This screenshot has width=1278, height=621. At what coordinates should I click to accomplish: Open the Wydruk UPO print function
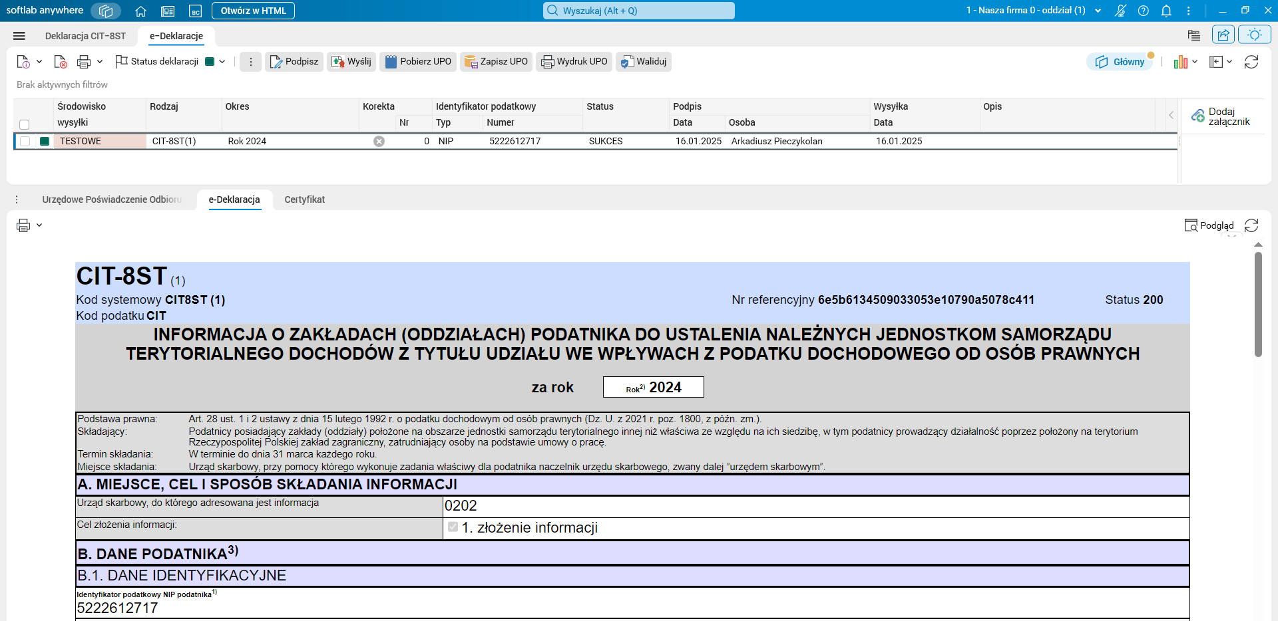coord(574,61)
